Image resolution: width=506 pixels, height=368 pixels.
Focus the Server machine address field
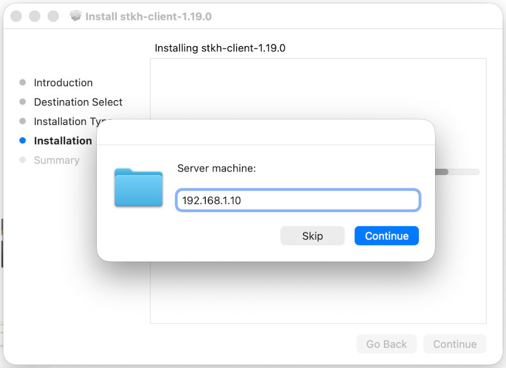[298, 200]
